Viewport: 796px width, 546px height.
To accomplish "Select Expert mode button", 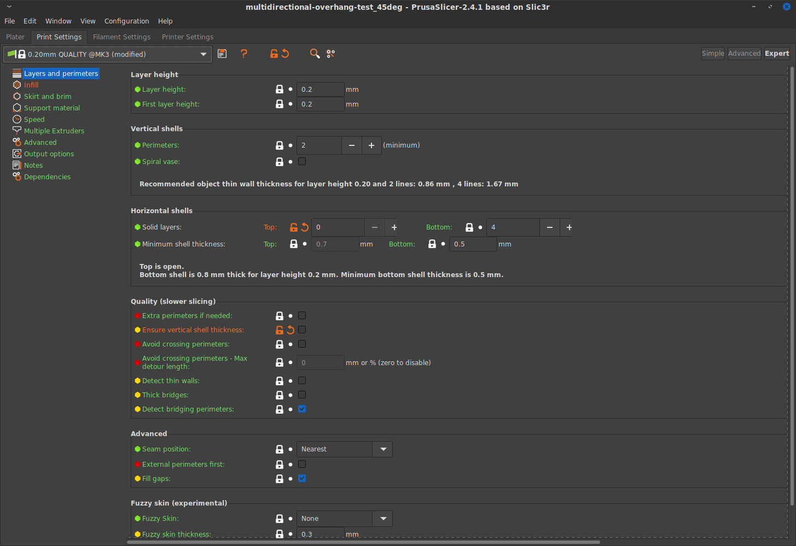I will coord(777,53).
